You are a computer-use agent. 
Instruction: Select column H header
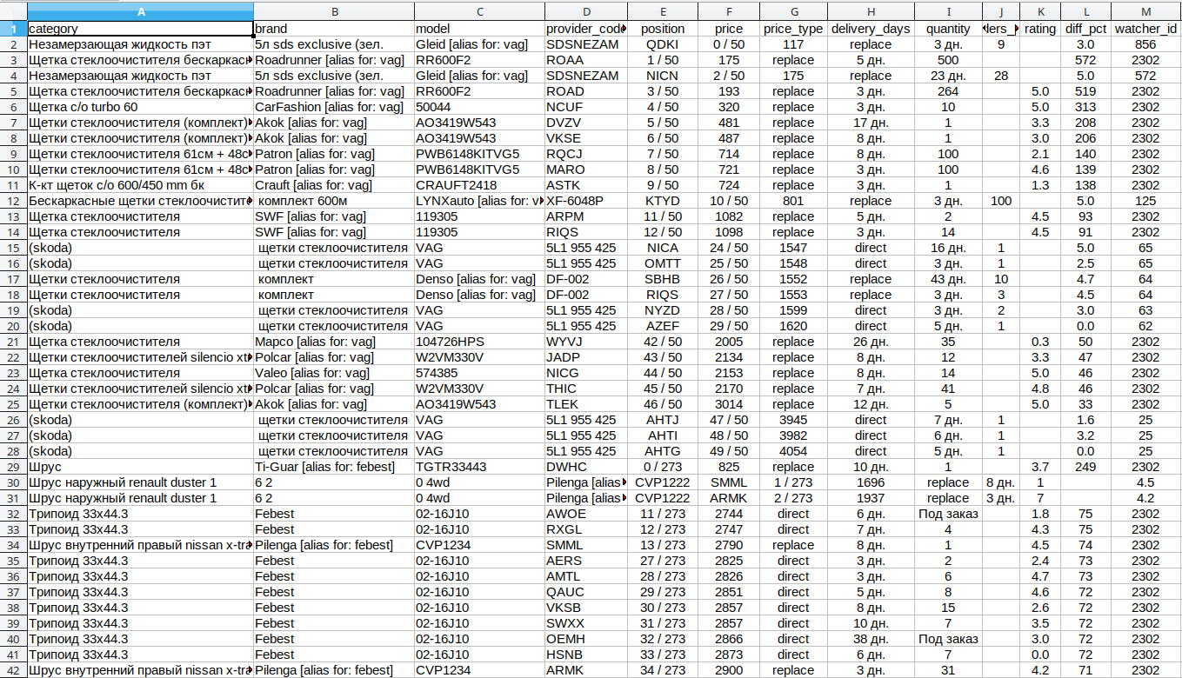coord(871,12)
